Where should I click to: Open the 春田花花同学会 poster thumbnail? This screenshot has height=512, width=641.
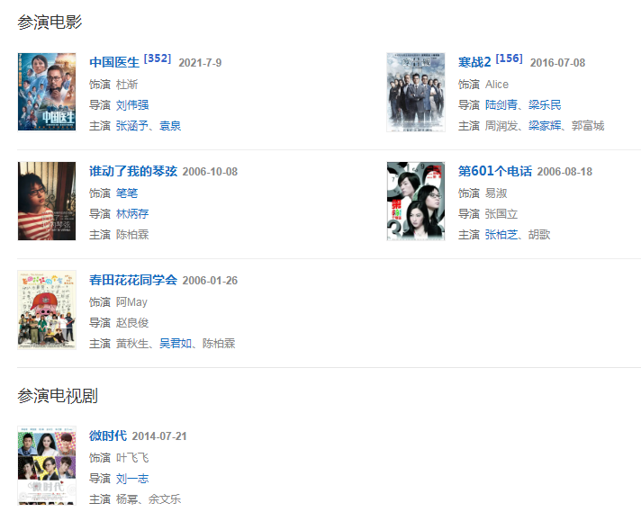click(47, 310)
